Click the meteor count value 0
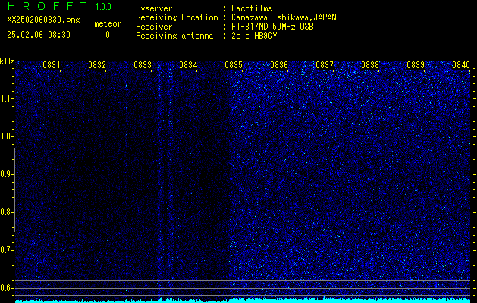The image size is (477, 303). pyautogui.click(x=108, y=35)
